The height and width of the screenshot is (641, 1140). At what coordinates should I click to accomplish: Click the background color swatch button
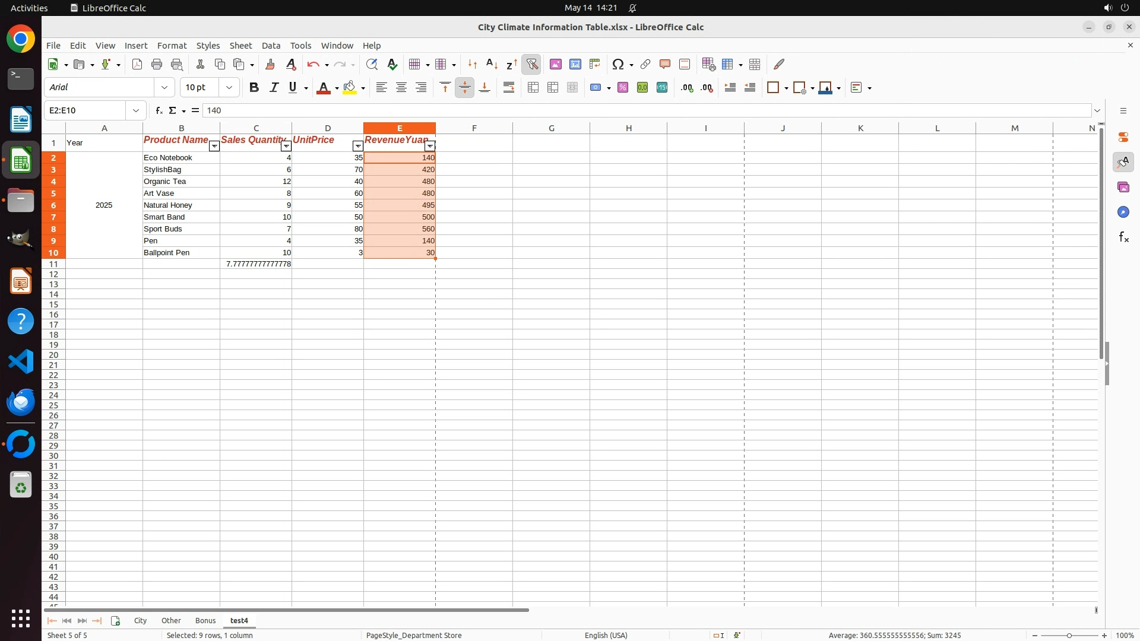click(x=350, y=88)
